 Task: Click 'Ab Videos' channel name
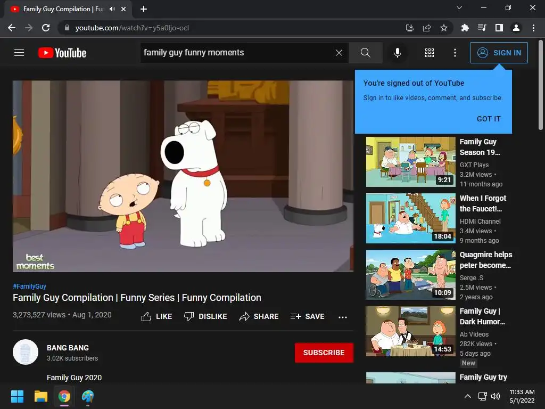coord(474,334)
